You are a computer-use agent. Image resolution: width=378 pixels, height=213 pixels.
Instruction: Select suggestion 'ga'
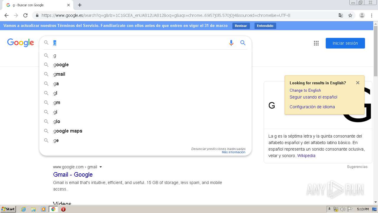click(x=145, y=84)
